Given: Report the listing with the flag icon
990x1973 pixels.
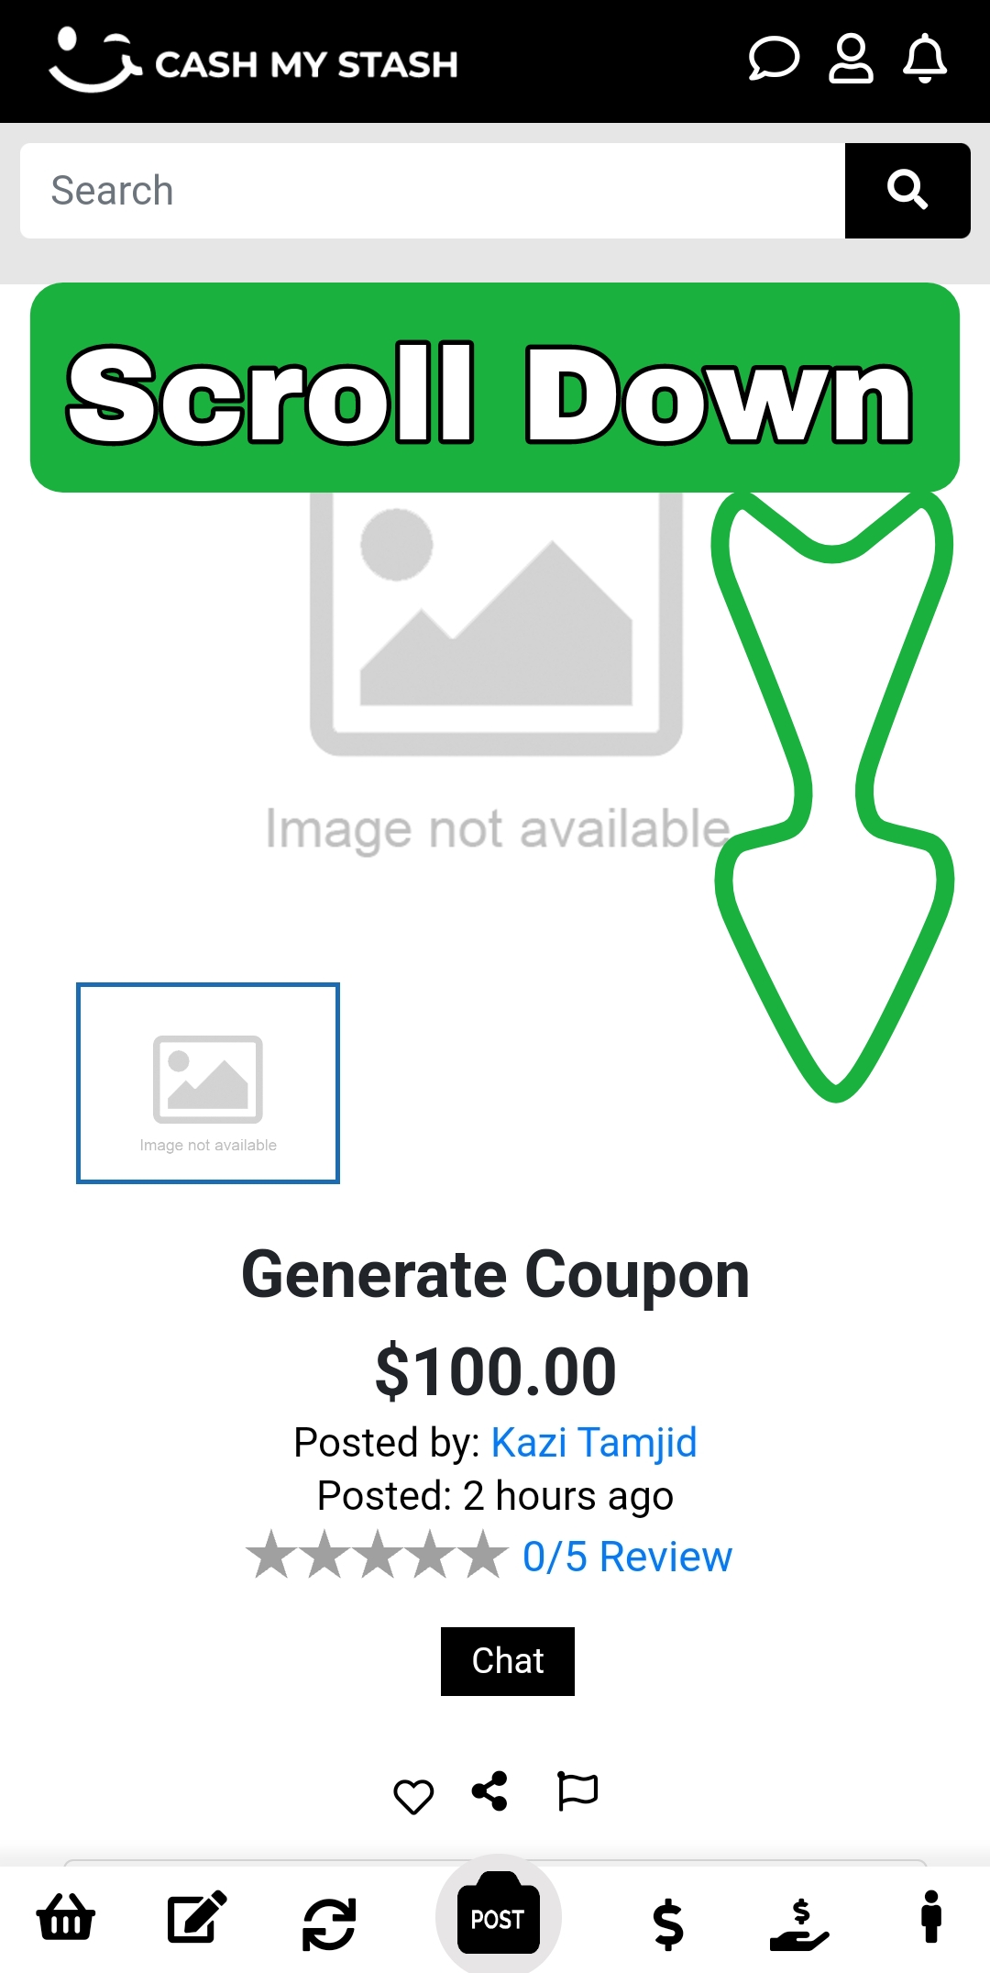Looking at the screenshot, I should 577,1791.
